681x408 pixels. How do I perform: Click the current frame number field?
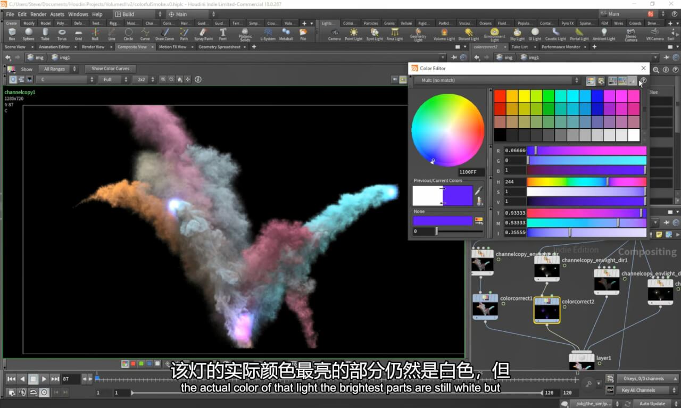(70, 379)
